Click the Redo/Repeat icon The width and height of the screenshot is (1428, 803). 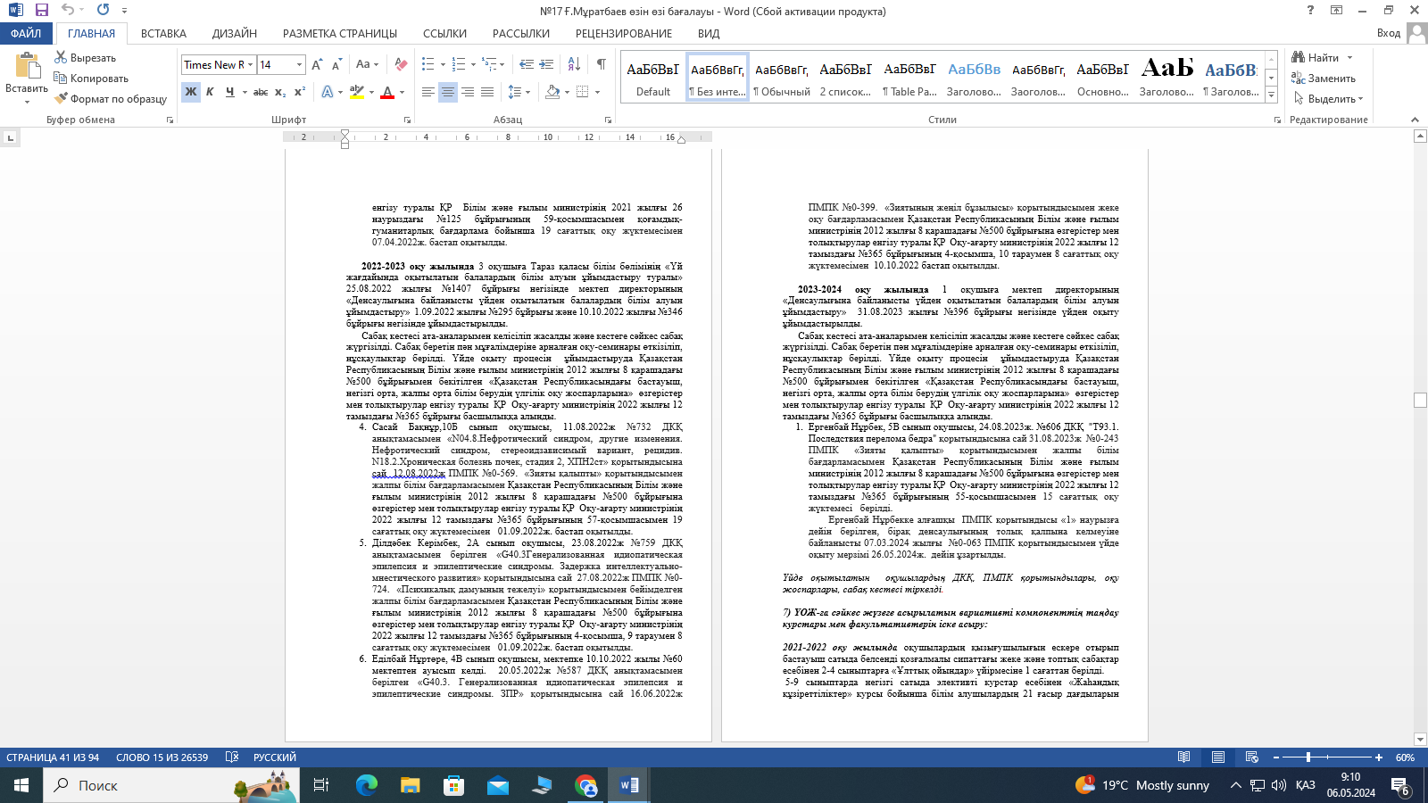103,10
